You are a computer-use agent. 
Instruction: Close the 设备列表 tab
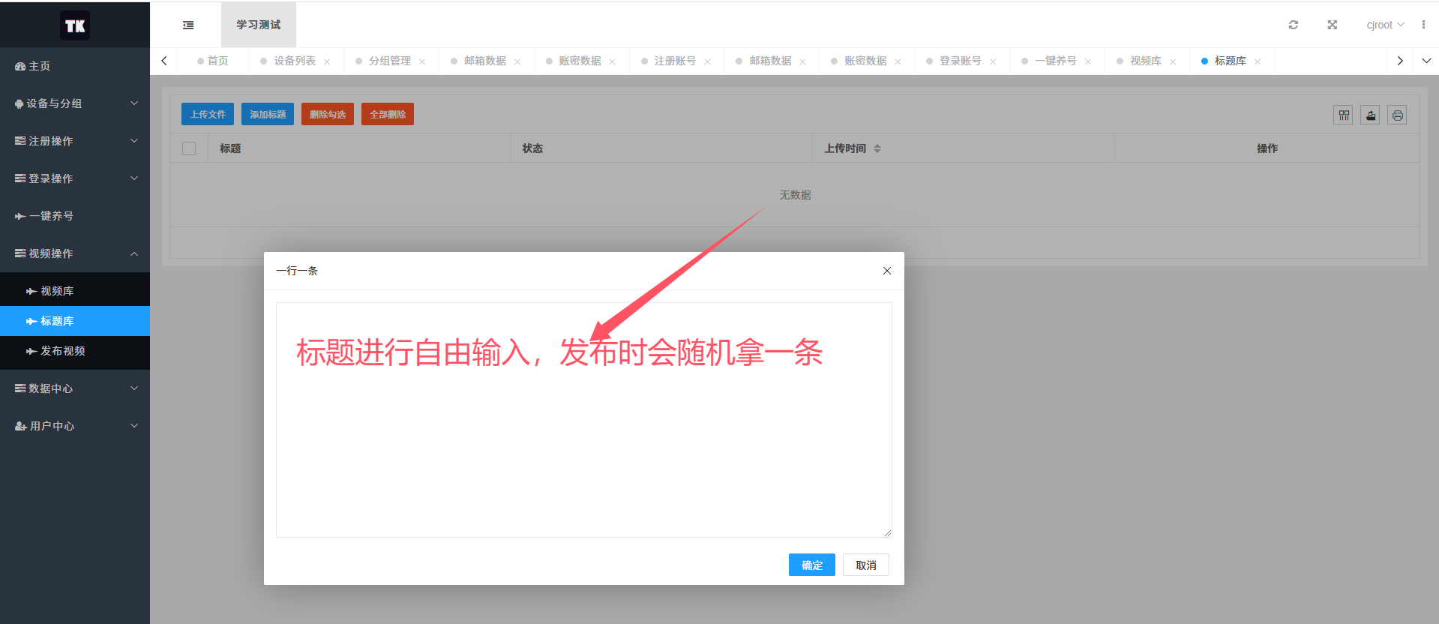pos(327,61)
